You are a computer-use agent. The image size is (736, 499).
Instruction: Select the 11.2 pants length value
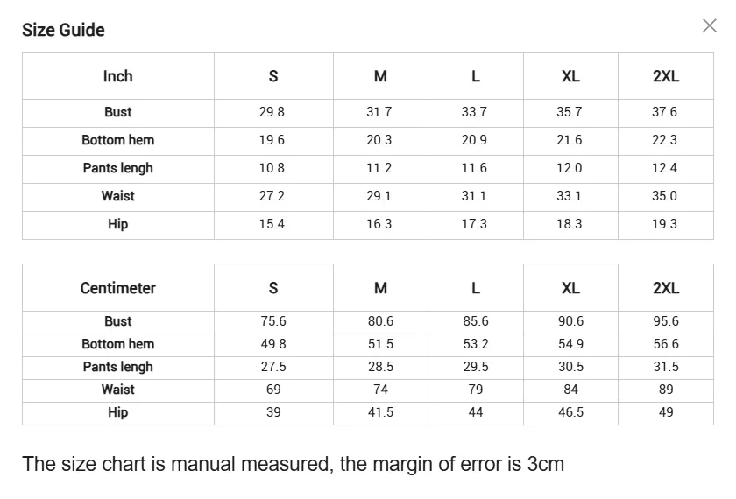379,168
